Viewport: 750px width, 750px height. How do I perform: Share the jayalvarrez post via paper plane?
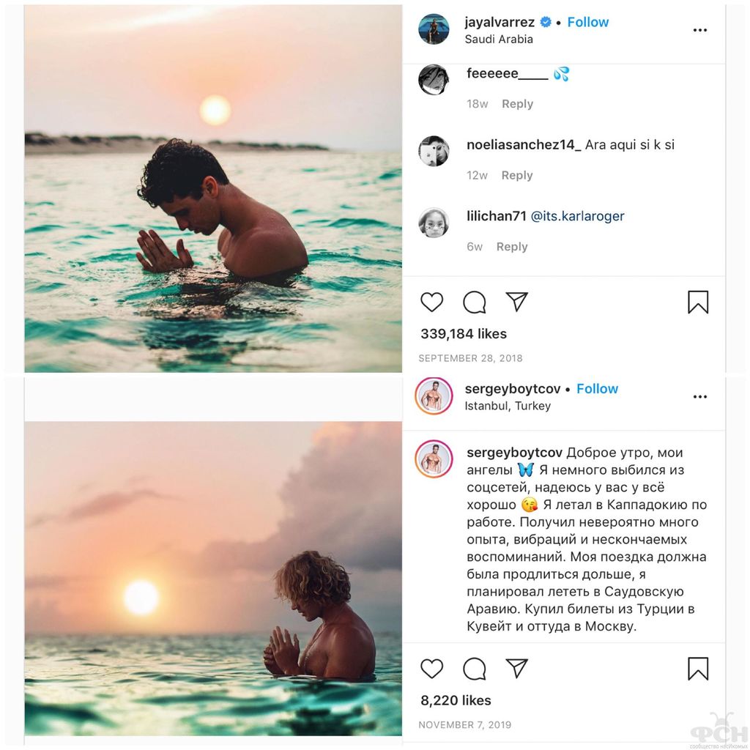click(517, 302)
